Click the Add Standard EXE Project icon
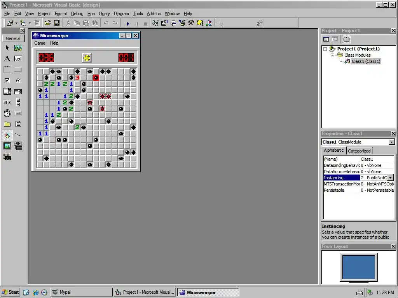Viewport: 398px width, 298px height. click(10, 23)
